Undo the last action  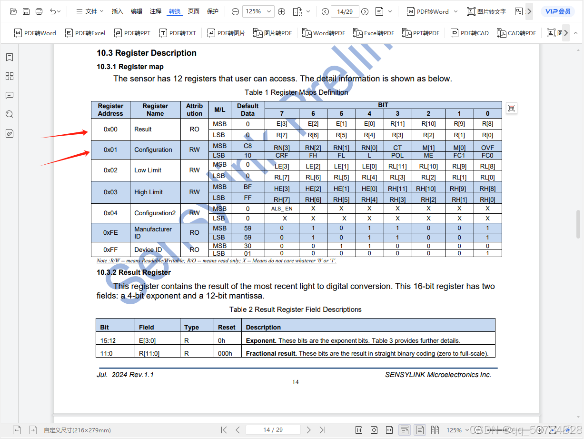[x=52, y=11]
